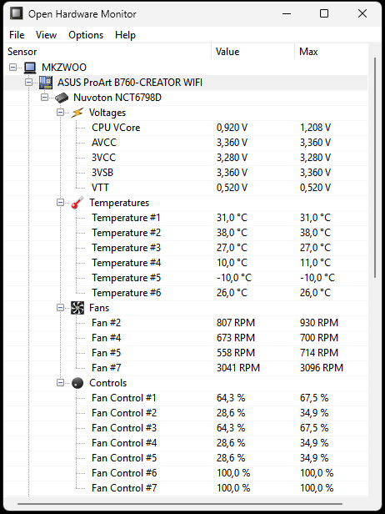Select Temperature #2 sensor

pyautogui.click(x=186, y=233)
